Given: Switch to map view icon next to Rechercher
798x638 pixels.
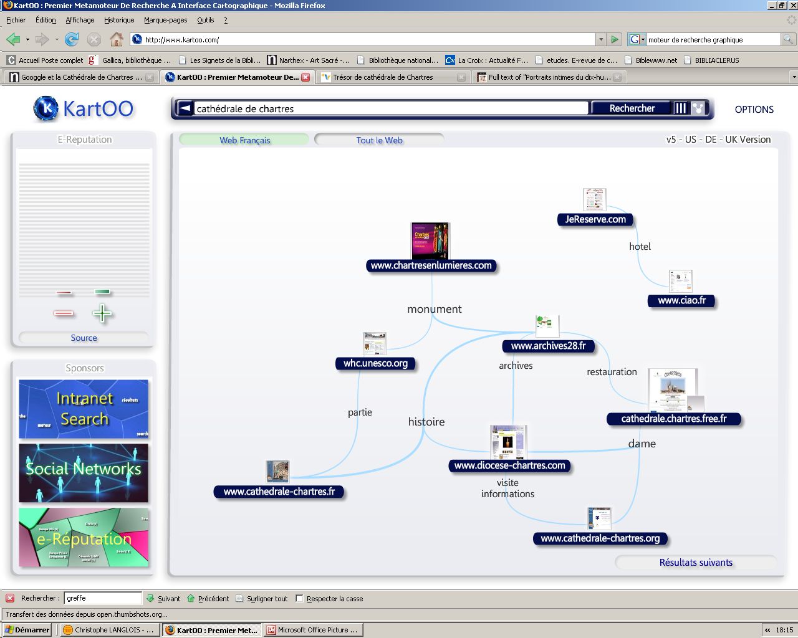Looking at the screenshot, I should pyautogui.click(x=698, y=108).
